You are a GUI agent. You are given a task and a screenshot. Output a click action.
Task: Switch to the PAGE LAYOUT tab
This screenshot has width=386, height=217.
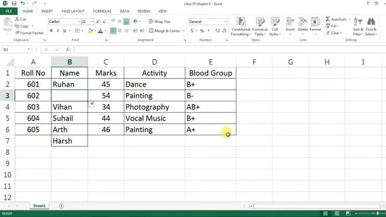[73, 11]
